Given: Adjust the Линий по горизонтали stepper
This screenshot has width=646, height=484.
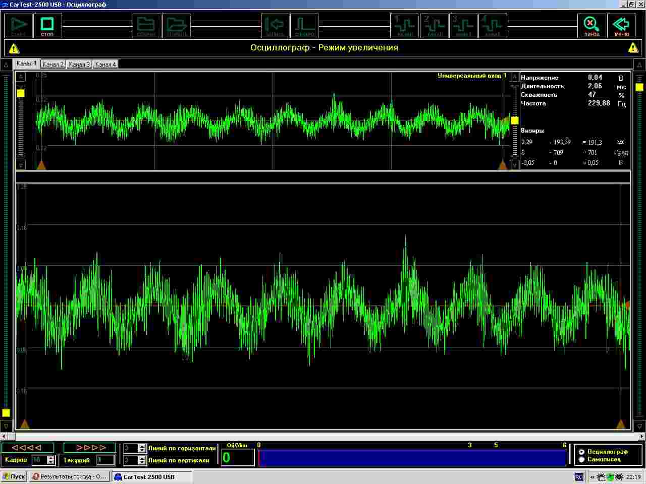Looking at the screenshot, I should coord(142,448).
